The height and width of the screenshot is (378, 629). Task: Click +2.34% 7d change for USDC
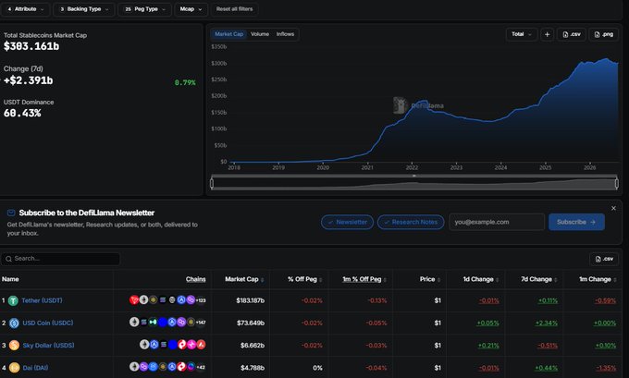(x=547, y=323)
